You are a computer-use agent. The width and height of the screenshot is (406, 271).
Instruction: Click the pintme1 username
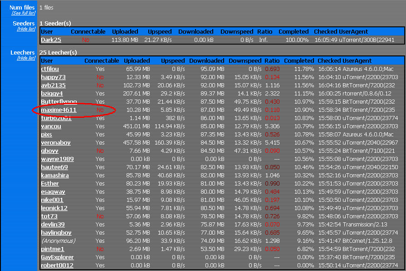click(x=53, y=249)
